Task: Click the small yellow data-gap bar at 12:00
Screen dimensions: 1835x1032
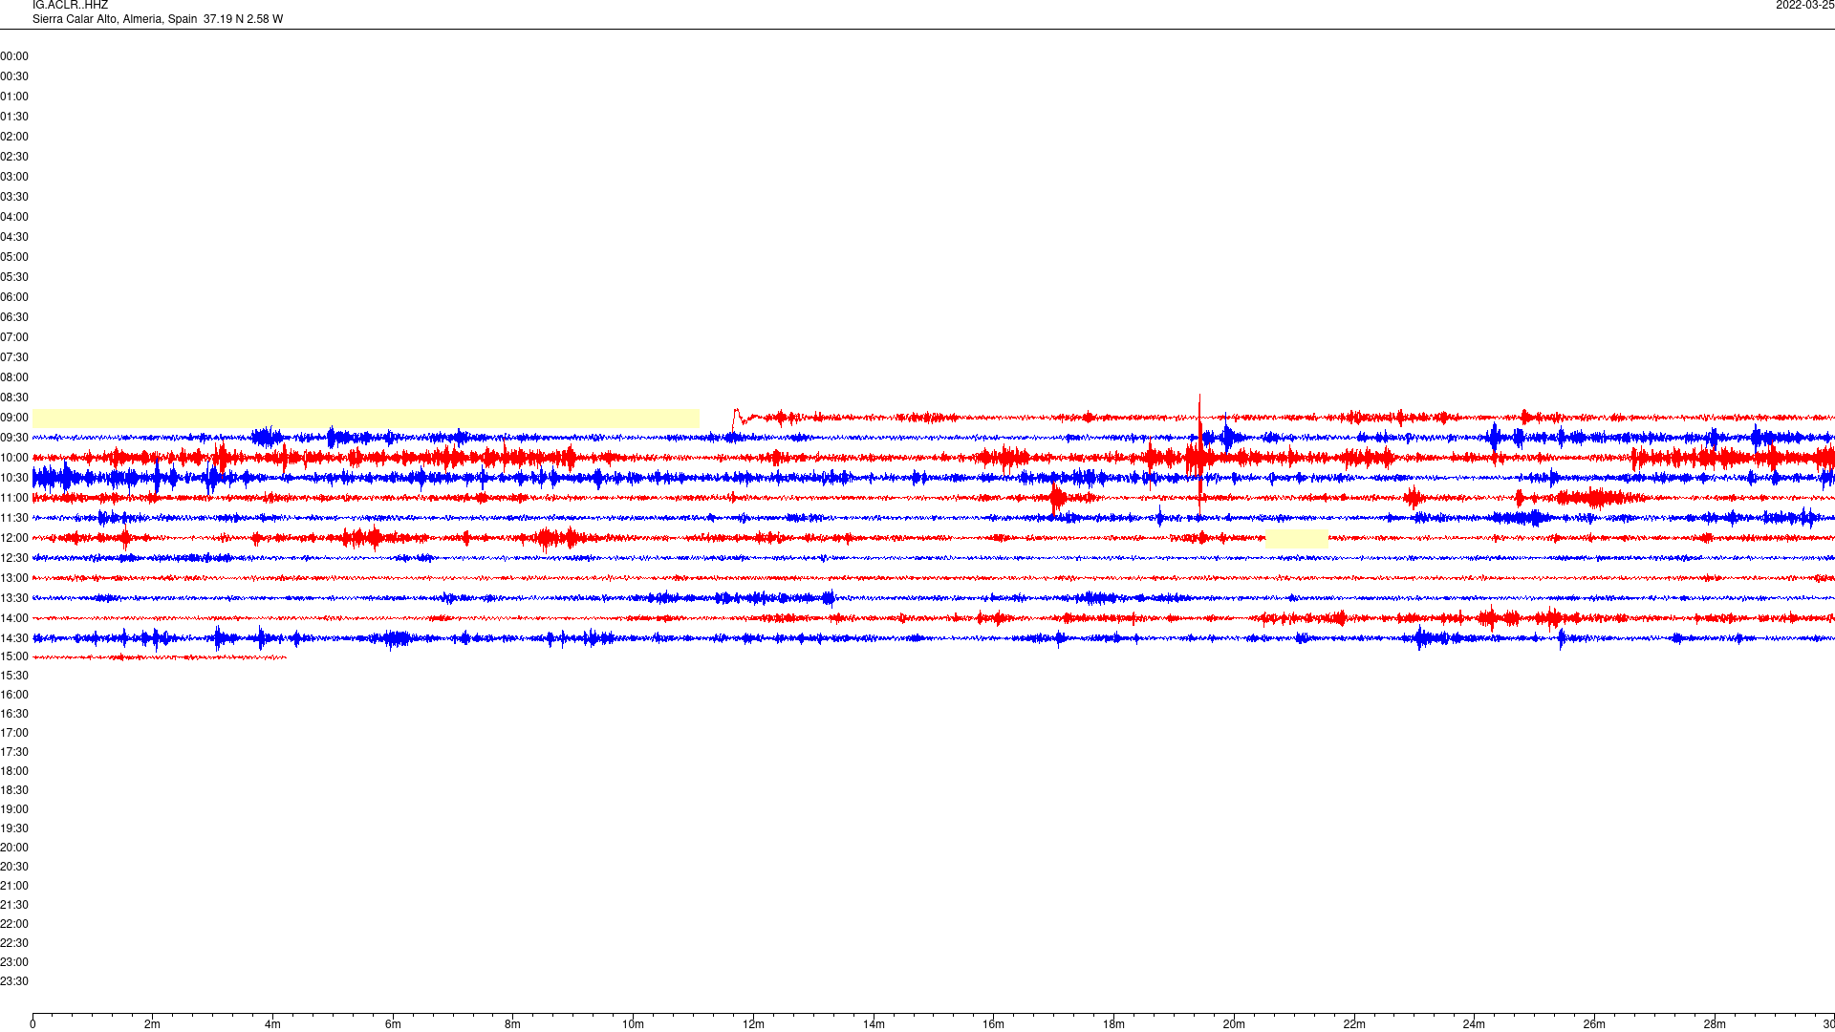Action: [1296, 538]
